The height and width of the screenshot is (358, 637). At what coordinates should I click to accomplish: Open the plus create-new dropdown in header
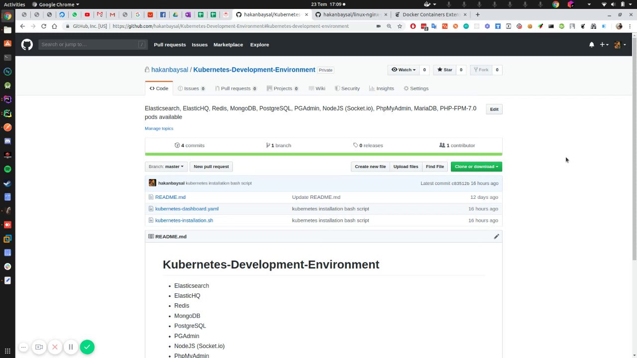[x=604, y=45]
